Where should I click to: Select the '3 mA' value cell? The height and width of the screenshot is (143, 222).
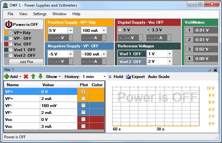59,126
